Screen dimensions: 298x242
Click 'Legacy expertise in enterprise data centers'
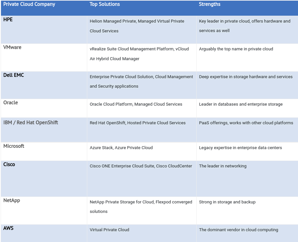pos(240,147)
